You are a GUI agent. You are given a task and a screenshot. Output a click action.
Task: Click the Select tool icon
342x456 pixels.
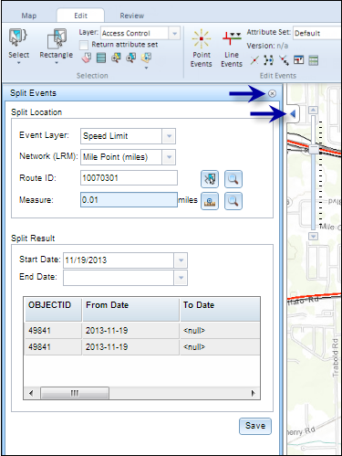(18, 38)
